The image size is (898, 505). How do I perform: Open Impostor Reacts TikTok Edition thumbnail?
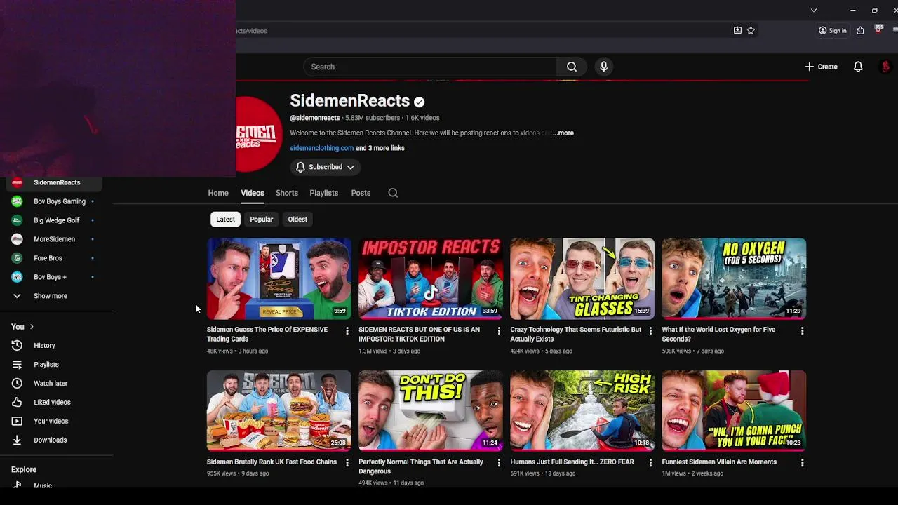pos(431,278)
